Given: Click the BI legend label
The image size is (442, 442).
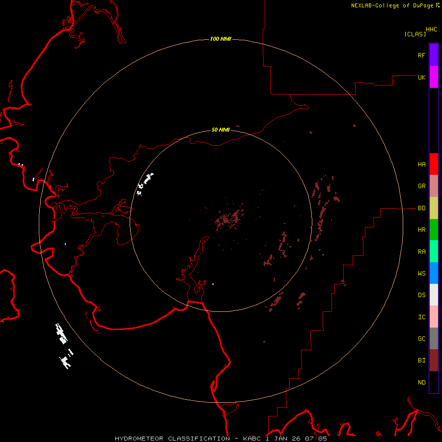Looking at the screenshot, I should point(421,360).
